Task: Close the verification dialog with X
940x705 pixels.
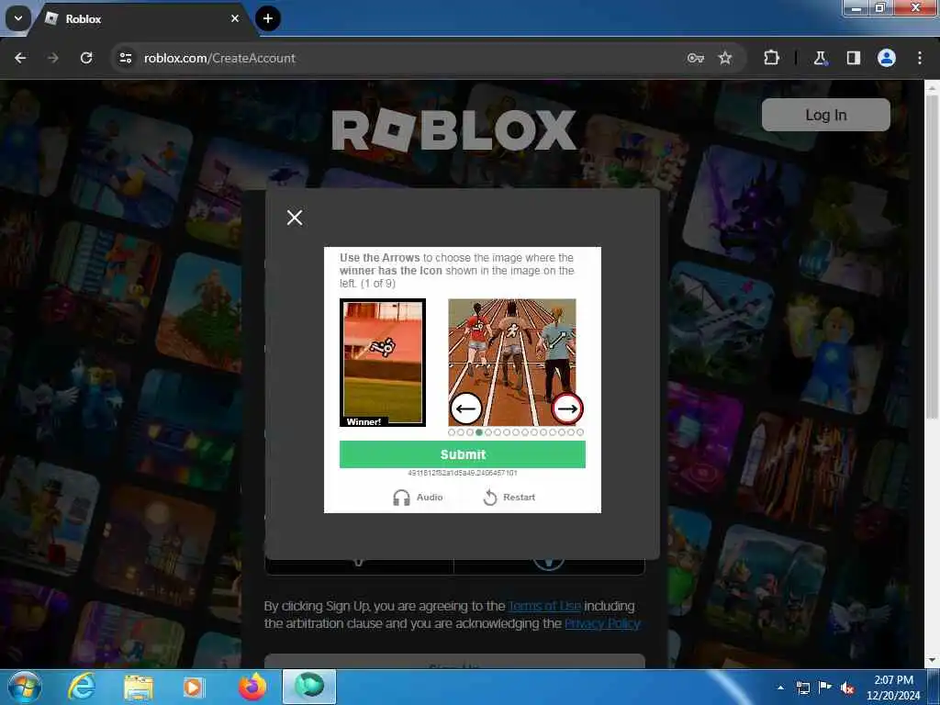Action: tap(295, 218)
